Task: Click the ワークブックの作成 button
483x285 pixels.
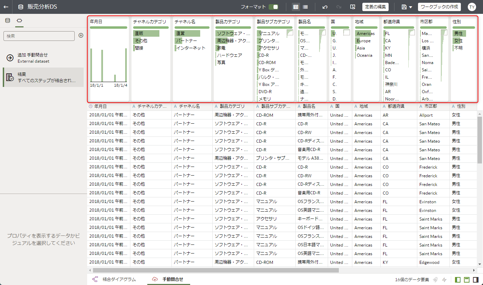Action: point(439,7)
